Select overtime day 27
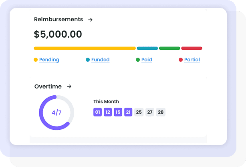 [x=150, y=112]
